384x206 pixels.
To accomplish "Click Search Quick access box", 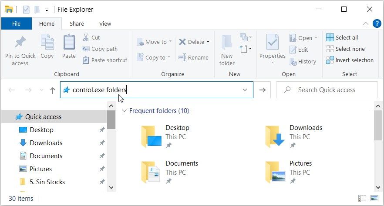I will coord(327,90).
